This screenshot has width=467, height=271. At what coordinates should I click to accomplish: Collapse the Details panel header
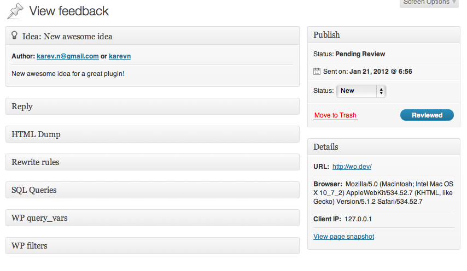pos(383,147)
